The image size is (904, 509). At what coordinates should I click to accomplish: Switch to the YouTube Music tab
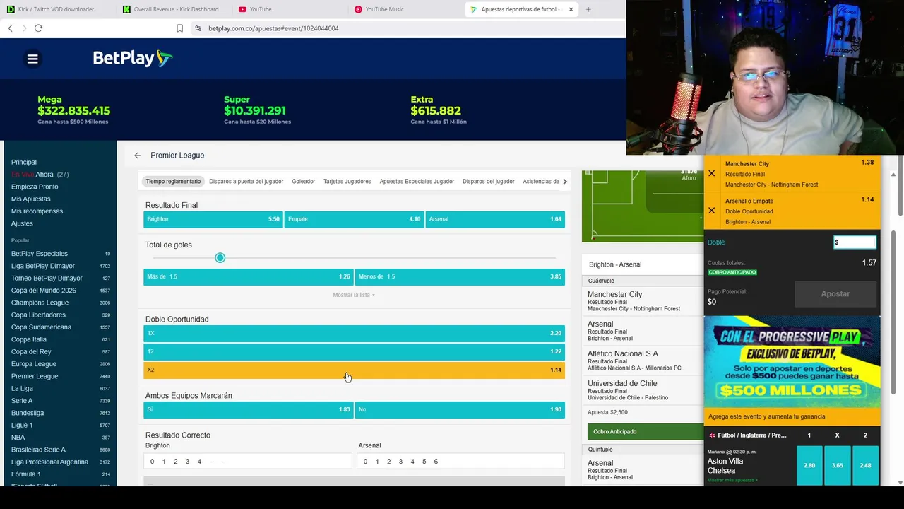pyautogui.click(x=405, y=9)
